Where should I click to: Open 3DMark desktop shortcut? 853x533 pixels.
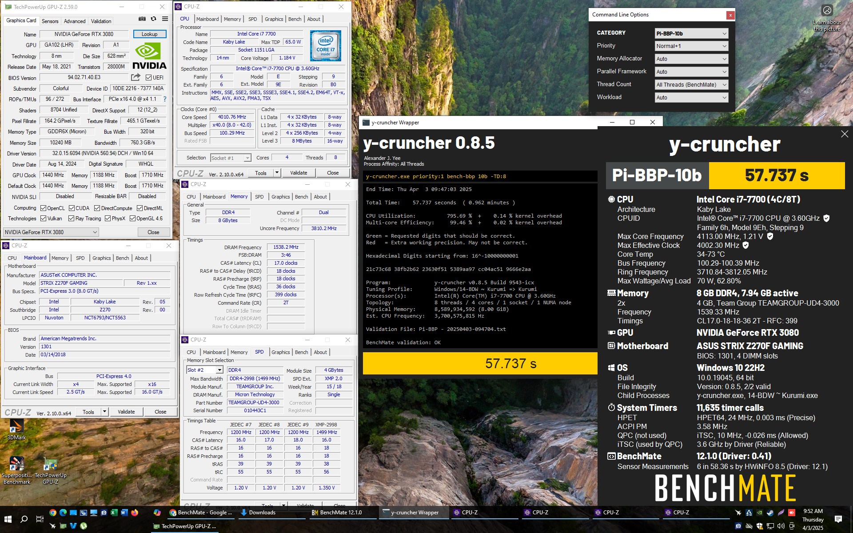click(16, 430)
